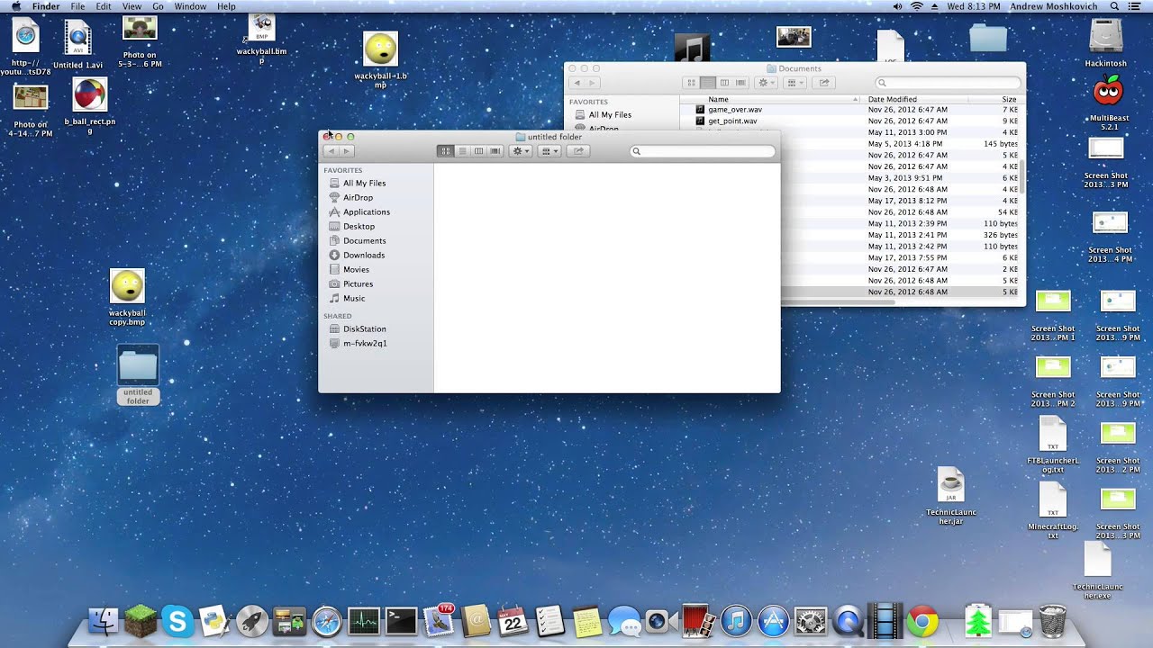1153x648 pixels.
Task: Open the Edit menu
Action: point(104,6)
